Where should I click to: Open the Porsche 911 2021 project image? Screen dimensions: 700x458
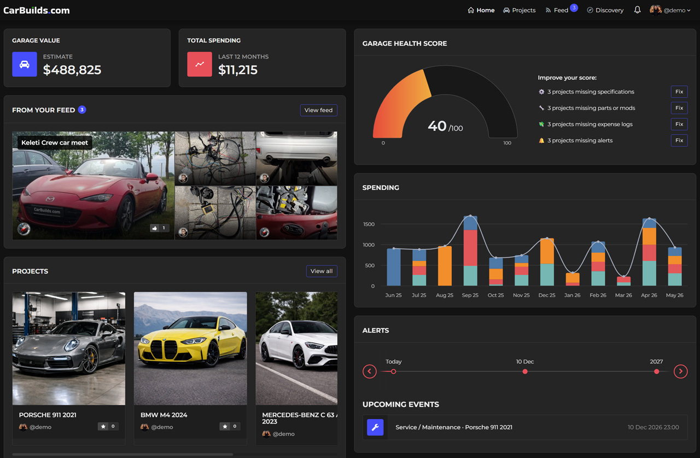(x=69, y=349)
